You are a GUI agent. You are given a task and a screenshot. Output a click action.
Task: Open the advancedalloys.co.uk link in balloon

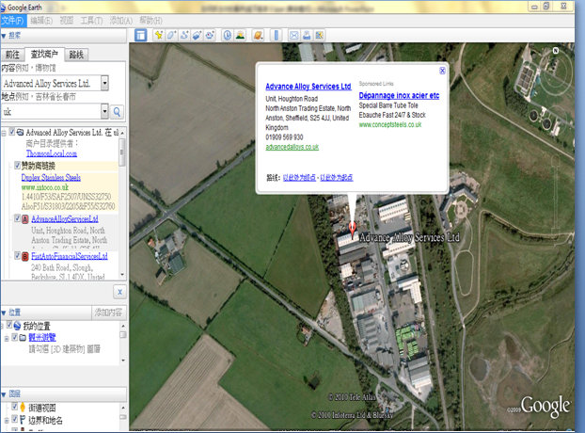(292, 147)
